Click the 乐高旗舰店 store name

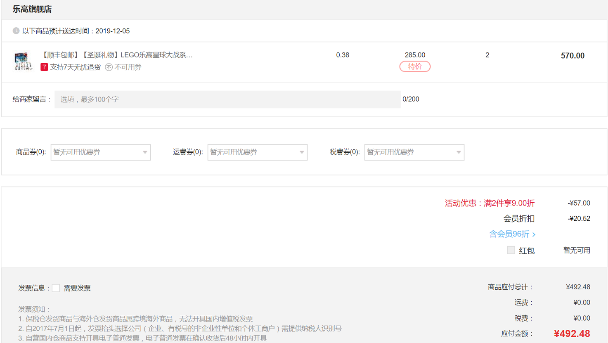pyautogui.click(x=32, y=9)
